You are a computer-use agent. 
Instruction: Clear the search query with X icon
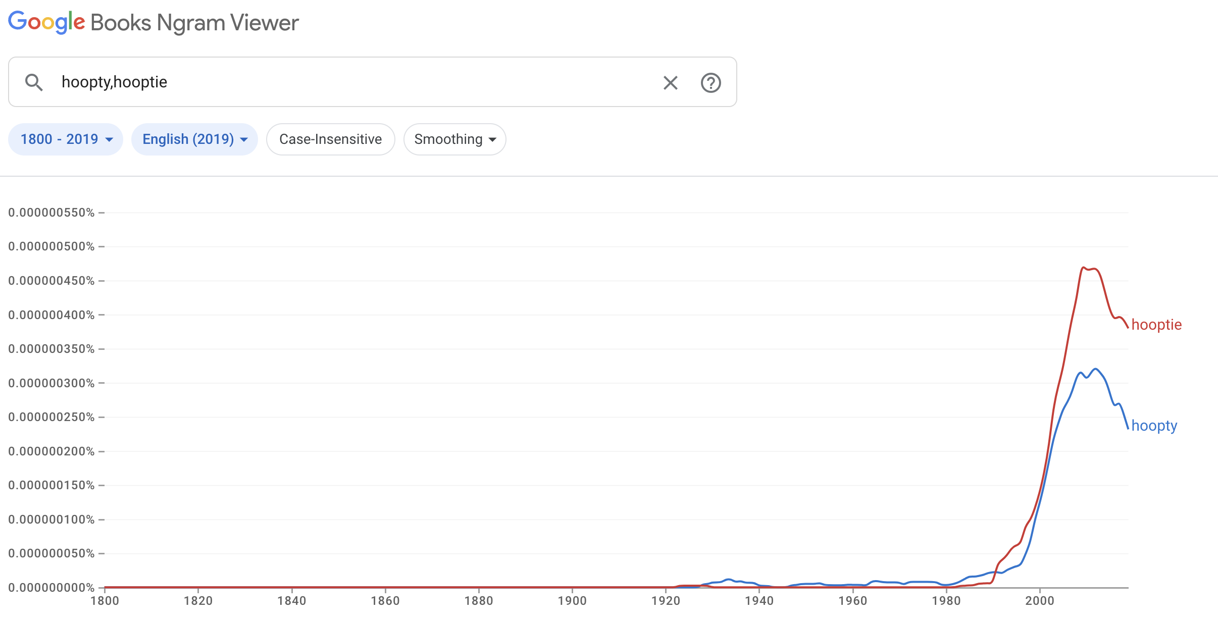coord(670,83)
